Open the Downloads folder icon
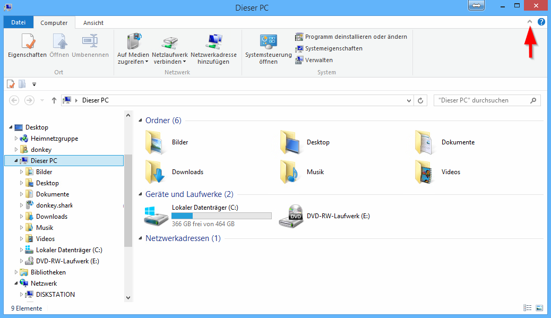The width and height of the screenshot is (551, 318). pyautogui.click(x=156, y=172)
